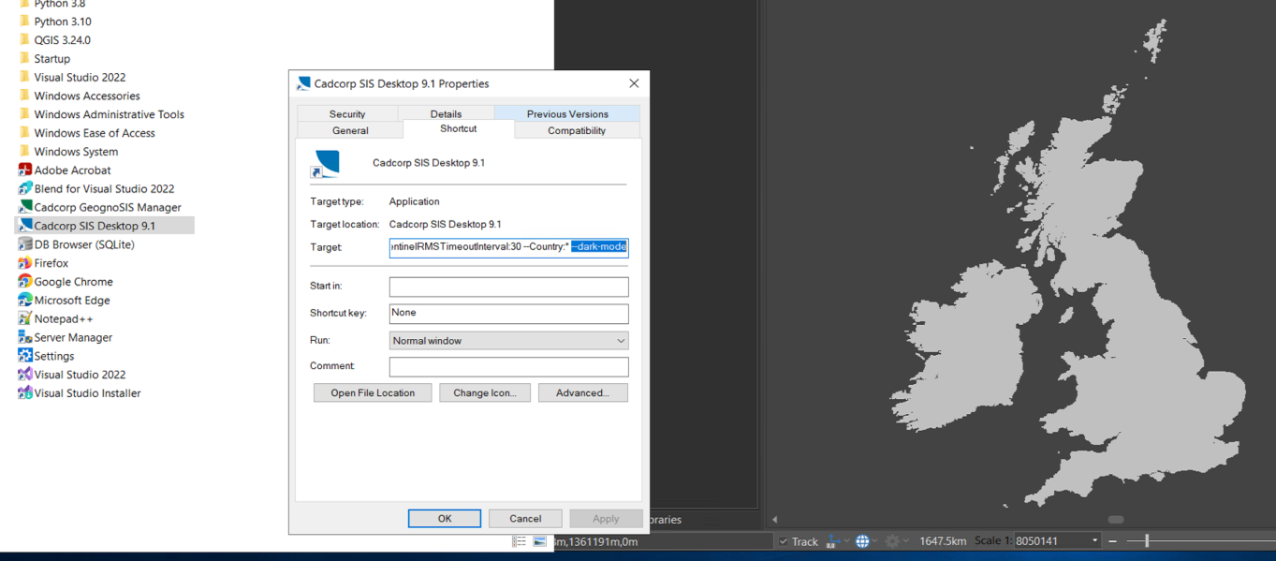Viewport: 1276px width, 561px height.
Task: Click the Server Manager shortcut icon
Action: pyautogui.click(x=25, y=337)
